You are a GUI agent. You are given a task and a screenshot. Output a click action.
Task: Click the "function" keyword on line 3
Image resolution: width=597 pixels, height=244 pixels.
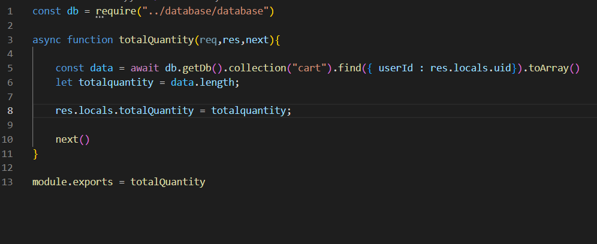coord(90,40)
